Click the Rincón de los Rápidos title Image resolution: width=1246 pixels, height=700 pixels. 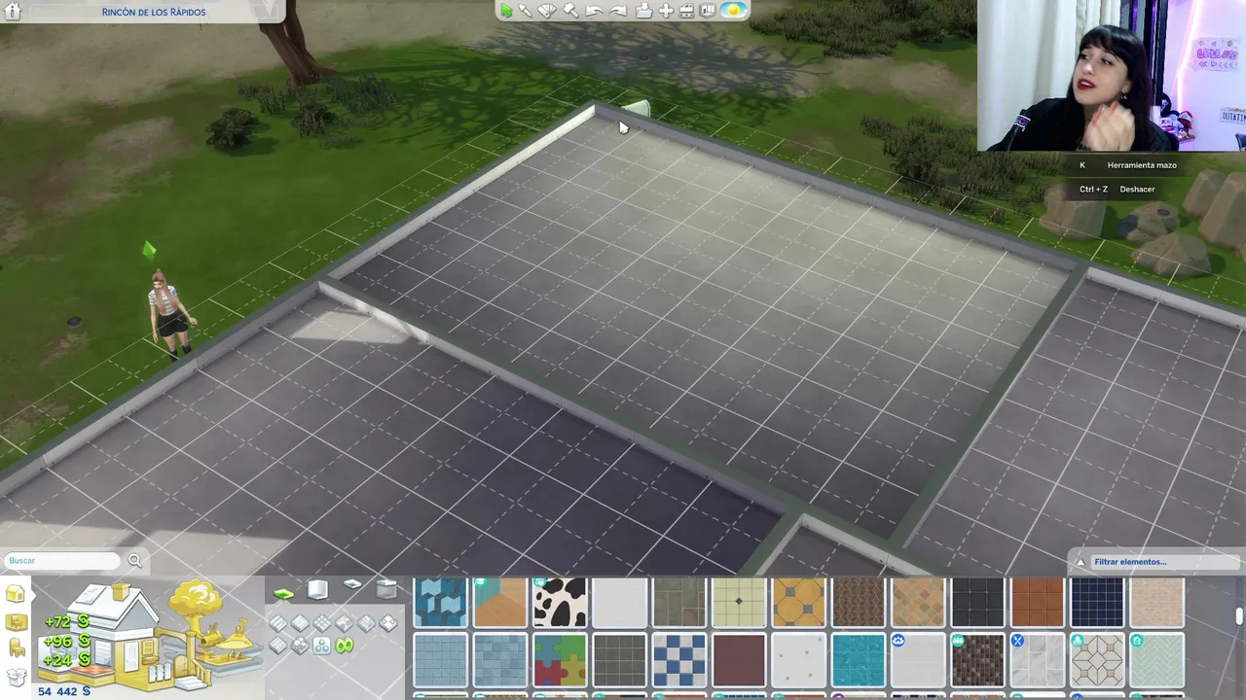click(154, 13)
